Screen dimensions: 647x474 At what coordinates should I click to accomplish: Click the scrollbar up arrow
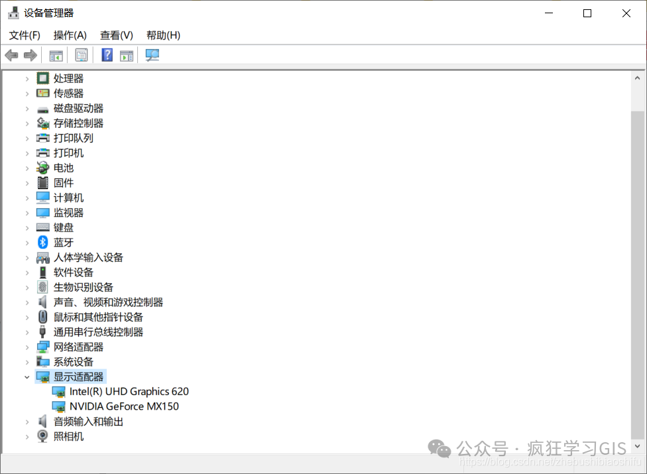tap(638, 78)
